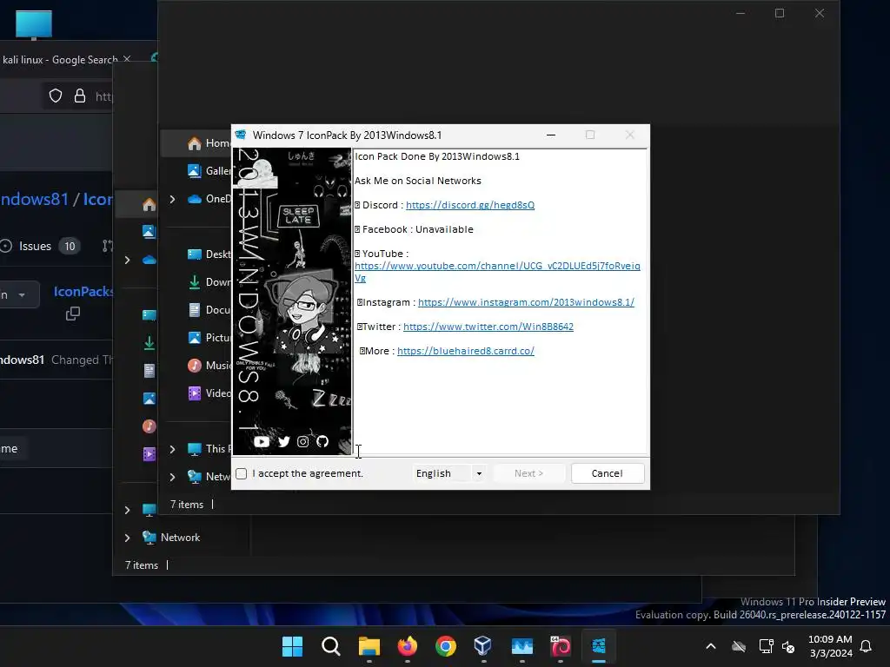Open the desktop monitor shortcut icon
The height and width of the screenshot is (667, 890).
pyautogui.click(x=34, y=25)
